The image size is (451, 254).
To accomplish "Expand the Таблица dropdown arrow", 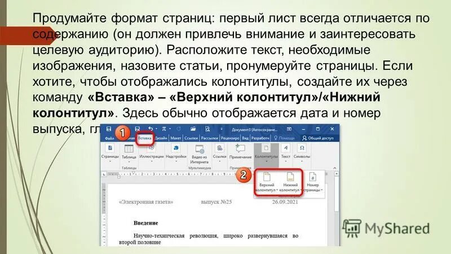I will click(129, 162).
